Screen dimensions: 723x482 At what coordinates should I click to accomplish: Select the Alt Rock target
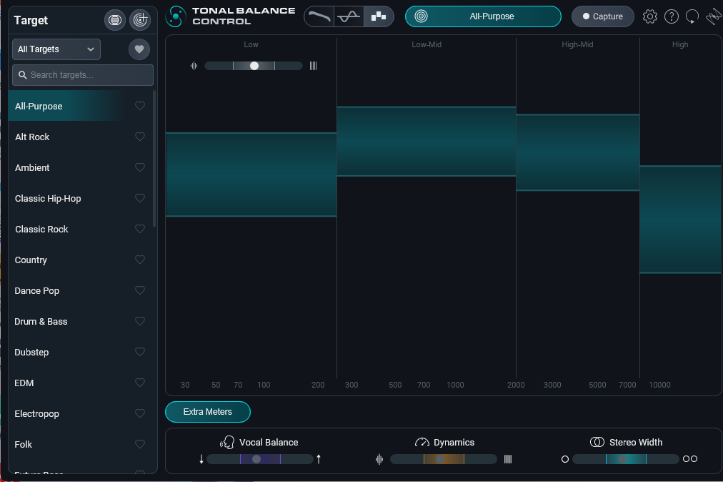click(81, 137)
